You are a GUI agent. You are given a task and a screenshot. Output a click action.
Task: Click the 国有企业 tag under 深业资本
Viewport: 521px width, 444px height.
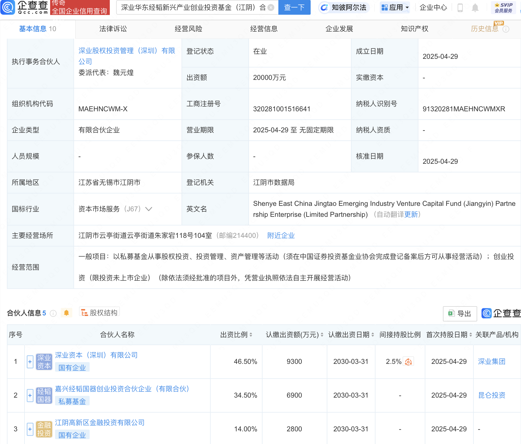72,368
